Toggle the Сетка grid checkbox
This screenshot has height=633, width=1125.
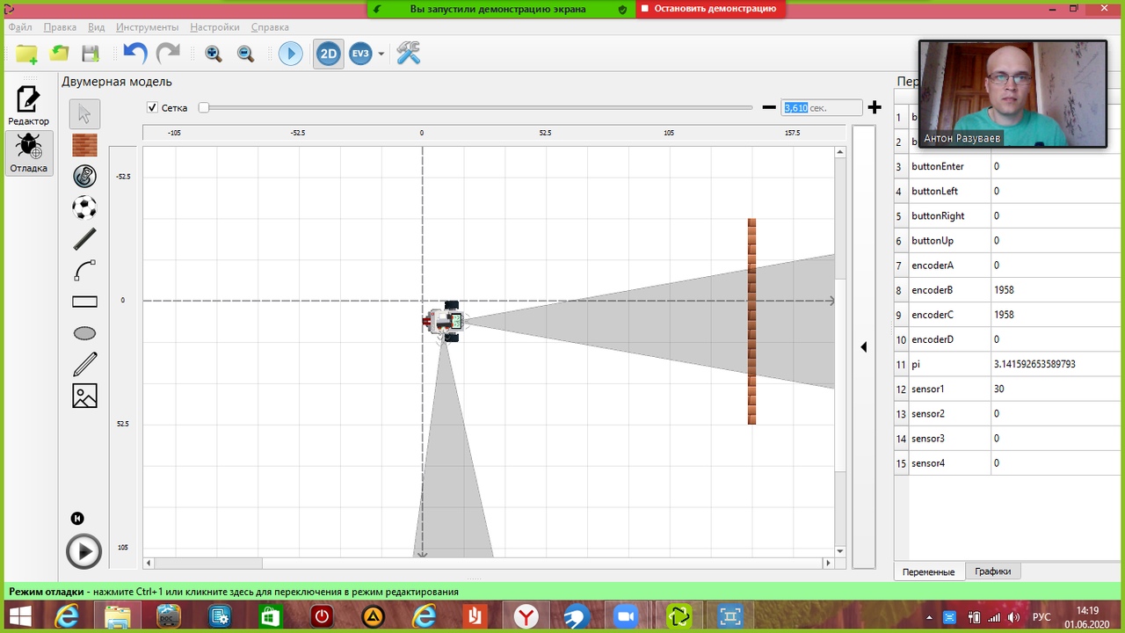coord(152,107)
